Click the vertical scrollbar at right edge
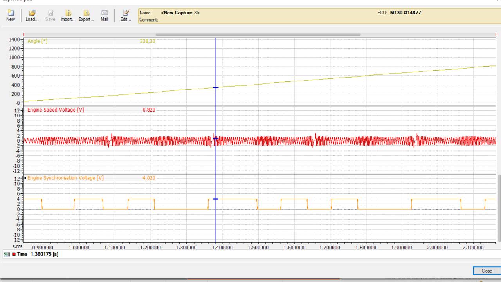This screenshot has width=501, height=282. pyautogui.click(x=499, y=208)
